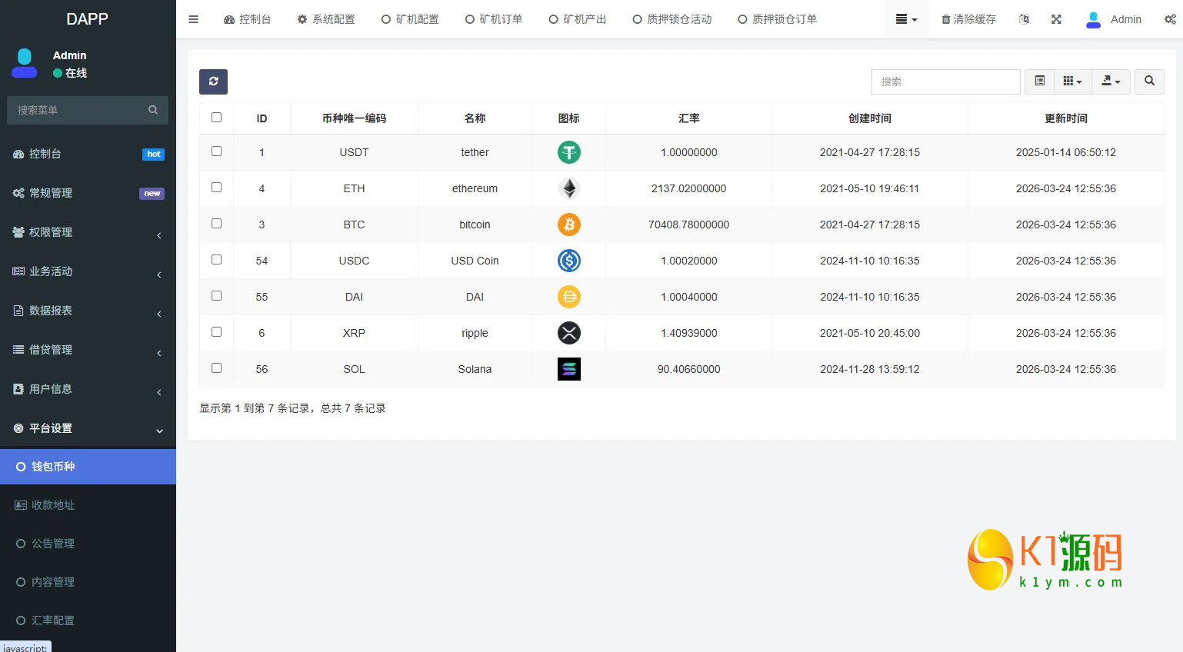
Task: Switch to the 矿机配置 top tab
Action: click(x=410, y=19)
